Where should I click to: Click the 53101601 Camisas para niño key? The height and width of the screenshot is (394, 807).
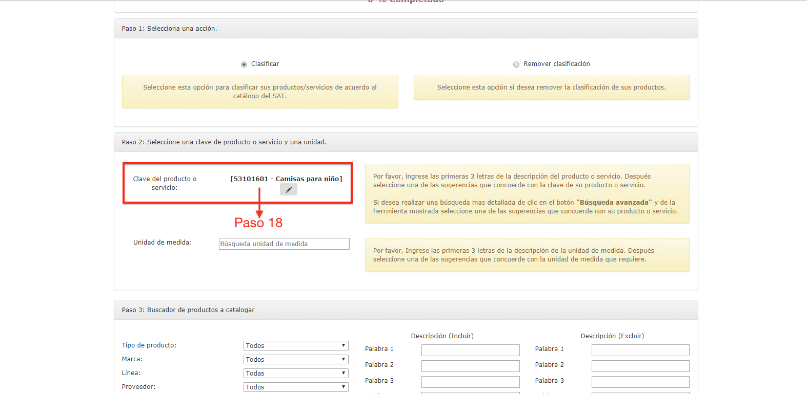[x=286, y=179]
